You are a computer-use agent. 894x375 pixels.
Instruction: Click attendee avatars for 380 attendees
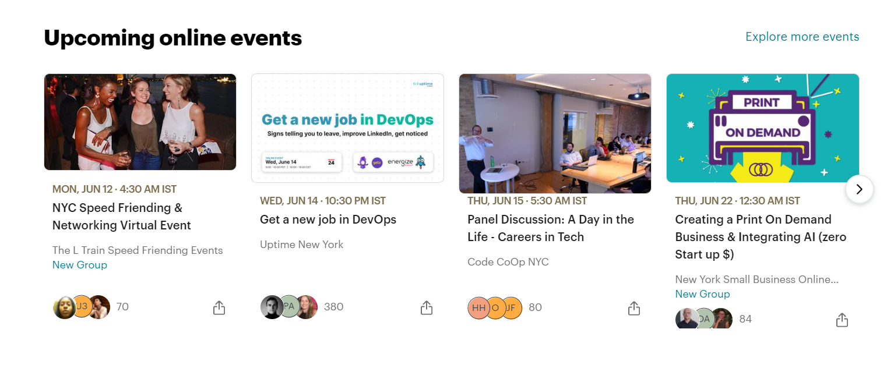tap(289, 307)
